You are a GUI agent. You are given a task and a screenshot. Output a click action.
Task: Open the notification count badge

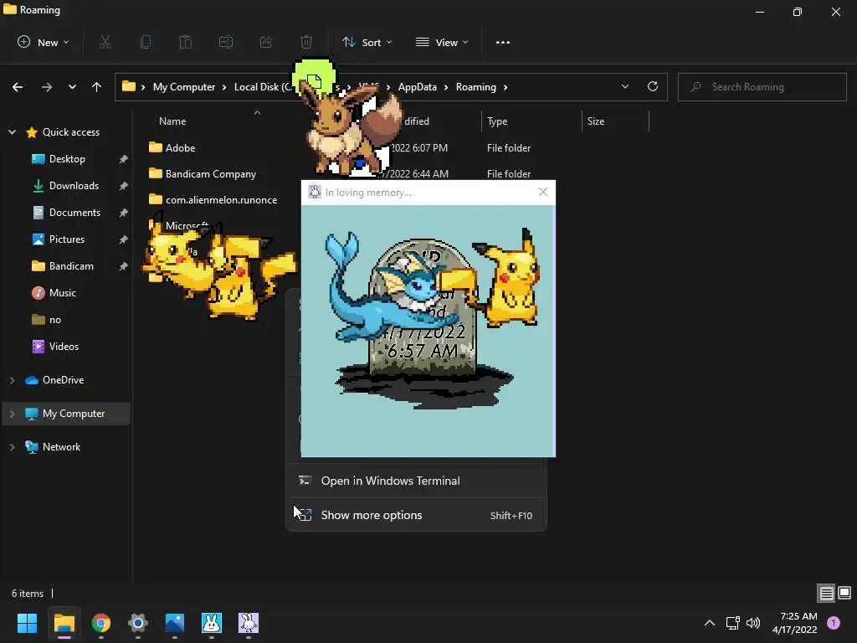pos(834,623)
